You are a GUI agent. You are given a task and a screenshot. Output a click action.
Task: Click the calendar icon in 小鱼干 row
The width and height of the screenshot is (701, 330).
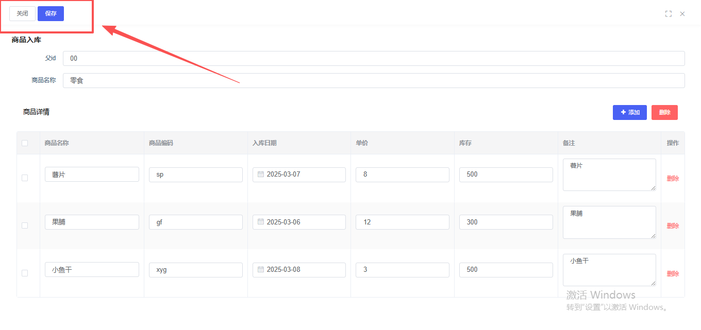261,270
